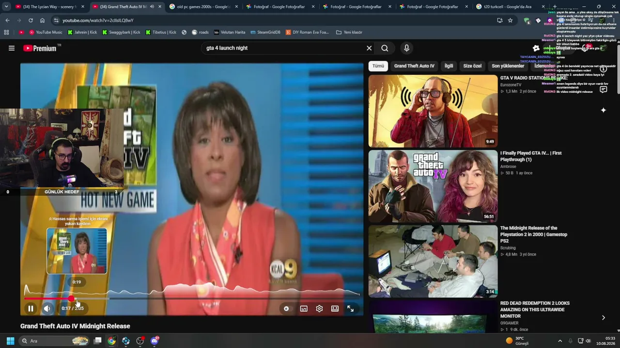Run the search with the magnifier button
Screen dimensions: 620x348
pyautogui.click(x=385, y=48)
